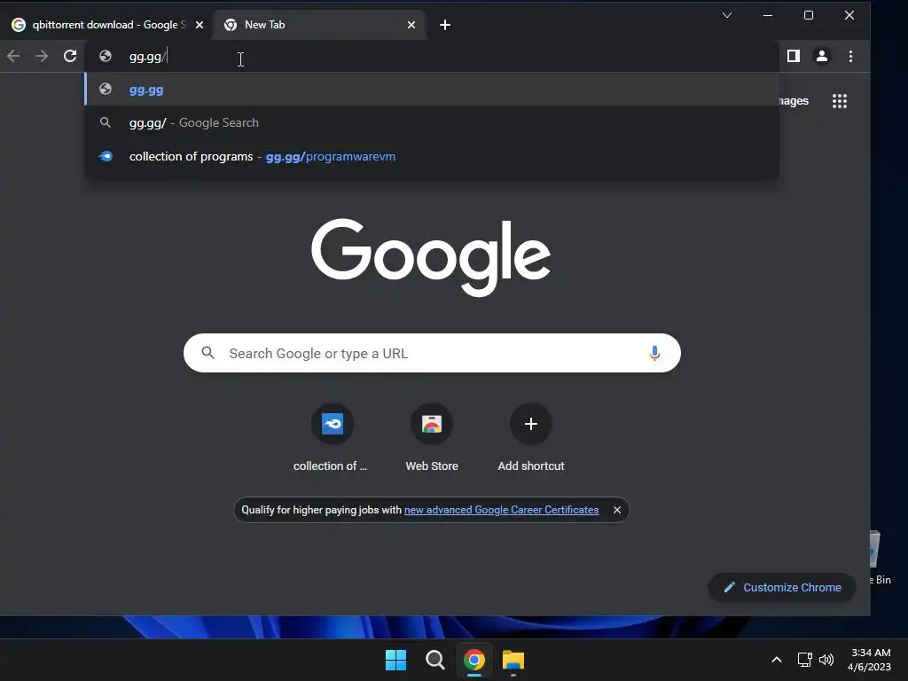Maximize the Chrome window
The width and height of the screenshot is (908, 681).
(x=809, y=16)
